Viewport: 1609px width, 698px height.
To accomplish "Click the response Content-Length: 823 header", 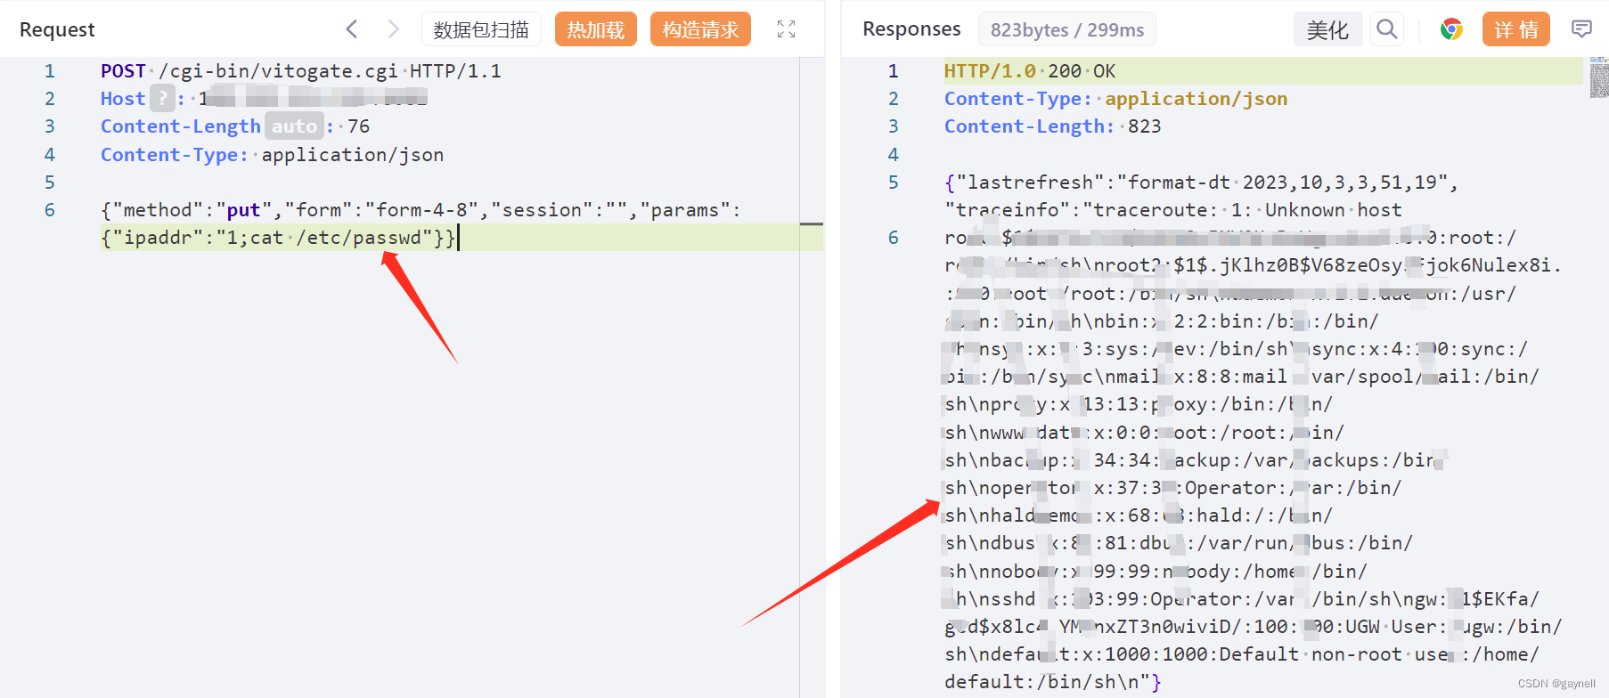I will coord(1052,126).
